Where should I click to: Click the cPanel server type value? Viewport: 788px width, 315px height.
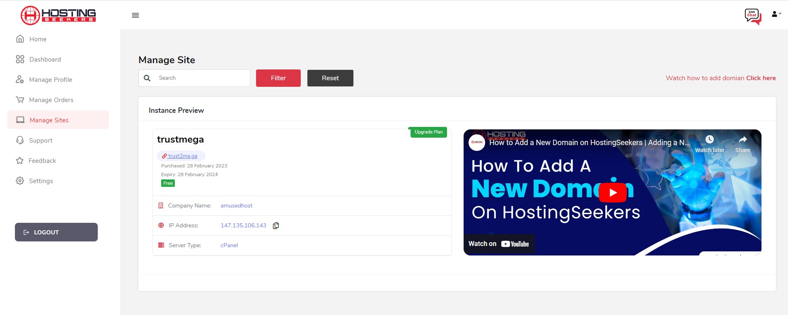point(229,245)
